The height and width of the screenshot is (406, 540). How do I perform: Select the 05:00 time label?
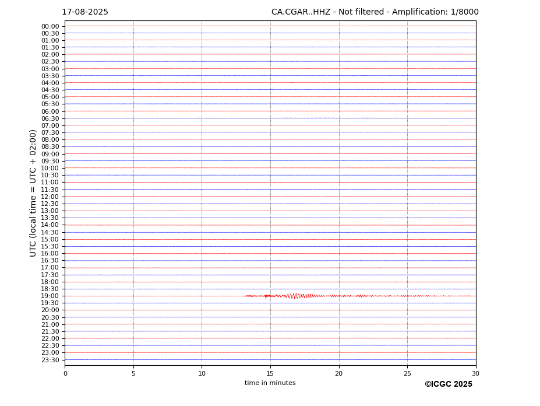[50, 97]
